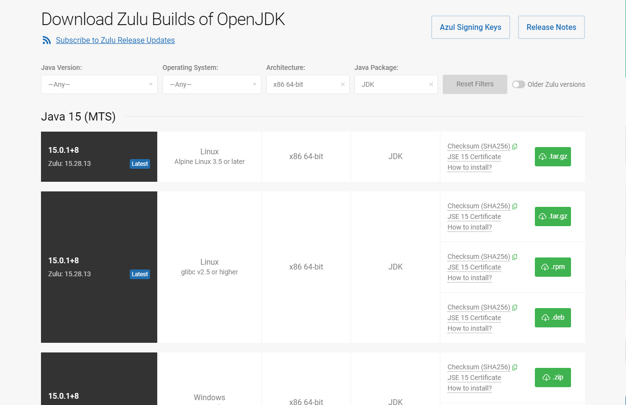Click 'Alpine Linux 3.5 or later' text
This screenshot has height=405, width=626.
(209, 162)
